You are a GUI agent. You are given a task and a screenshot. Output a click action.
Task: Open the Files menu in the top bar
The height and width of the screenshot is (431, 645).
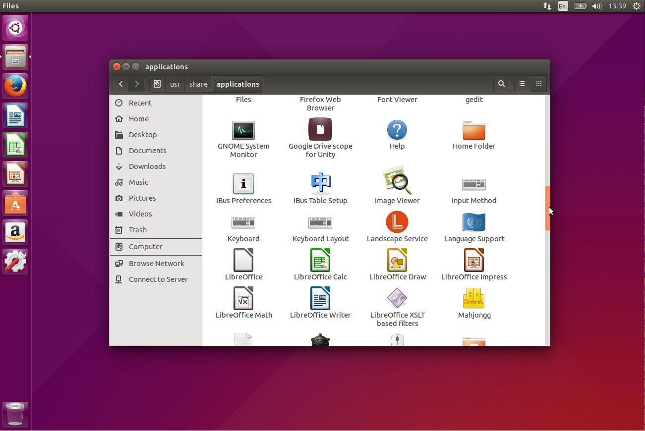pyautogui.click(x=10, y=6)
